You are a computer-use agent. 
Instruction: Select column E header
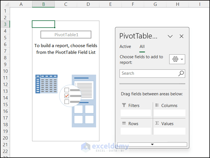(110, 4)
